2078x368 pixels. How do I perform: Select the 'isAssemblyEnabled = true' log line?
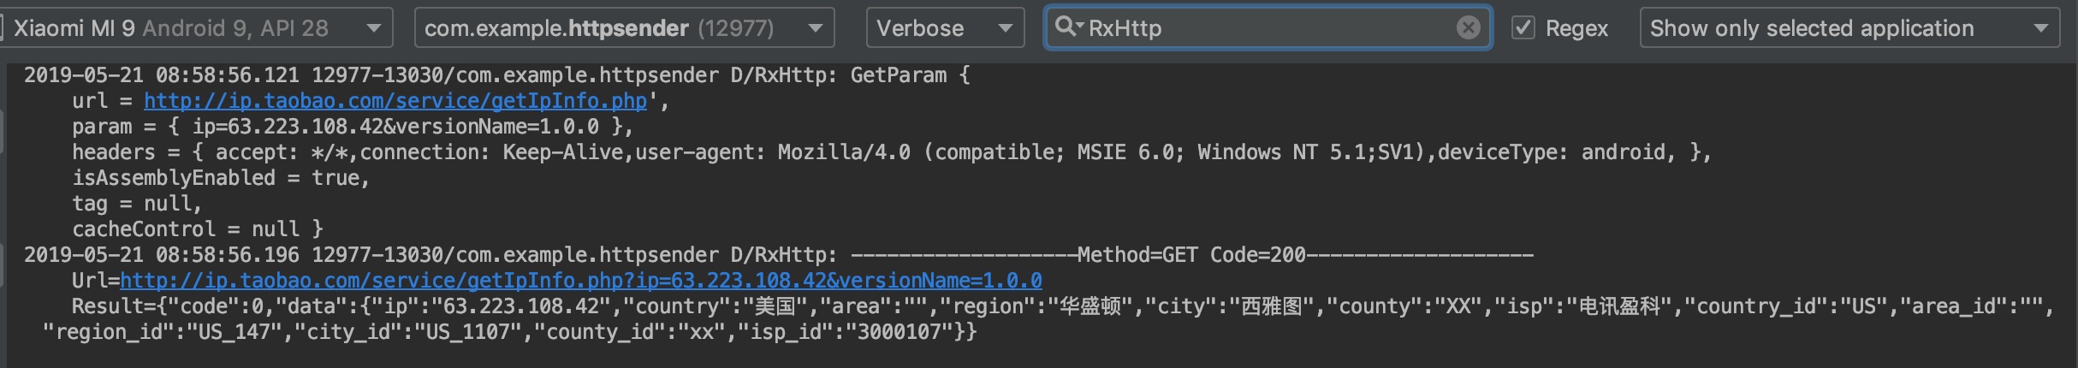[x=220, y=178]
